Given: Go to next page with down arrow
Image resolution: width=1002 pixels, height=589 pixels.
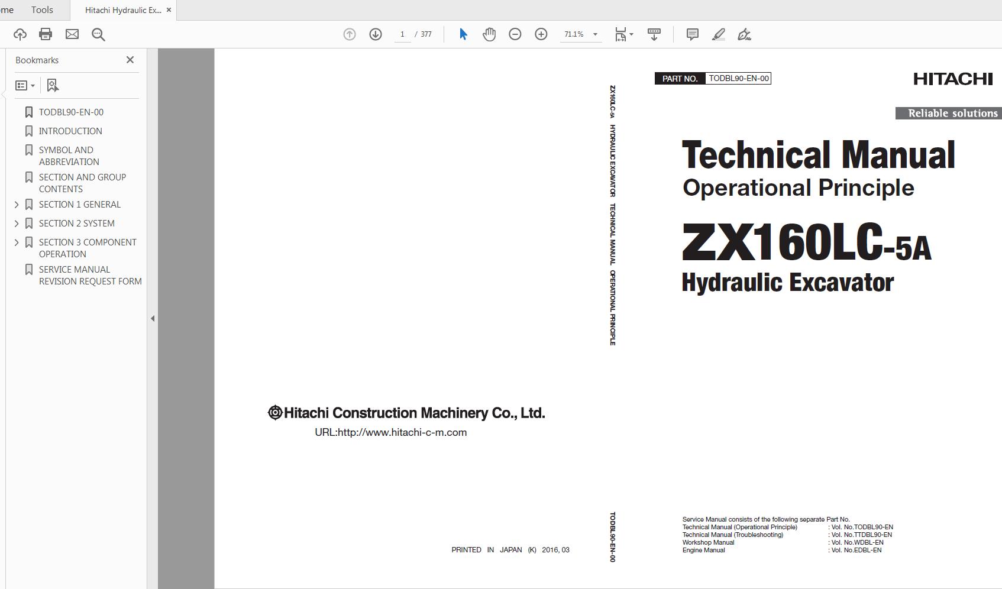Looking at the screenshot, I should pyautogui.click(x=375, y=34).
